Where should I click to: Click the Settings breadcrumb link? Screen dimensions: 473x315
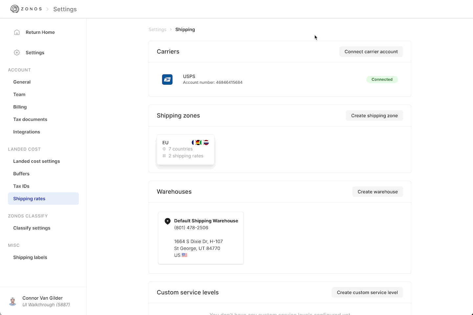157,30
